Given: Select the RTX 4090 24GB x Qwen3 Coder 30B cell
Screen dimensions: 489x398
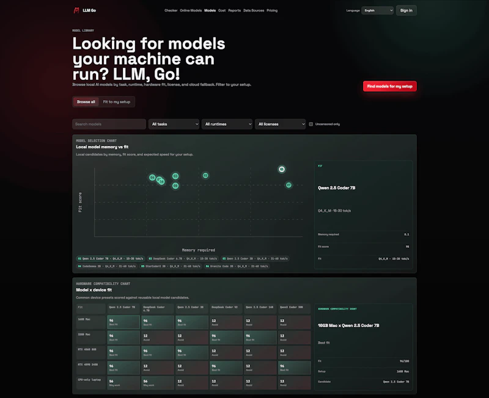Looking at the screenshot, I should click(x=295, y=367).
